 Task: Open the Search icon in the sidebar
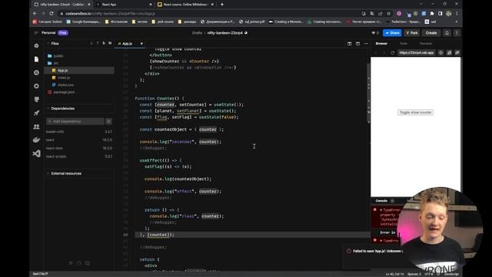(36, 72)
